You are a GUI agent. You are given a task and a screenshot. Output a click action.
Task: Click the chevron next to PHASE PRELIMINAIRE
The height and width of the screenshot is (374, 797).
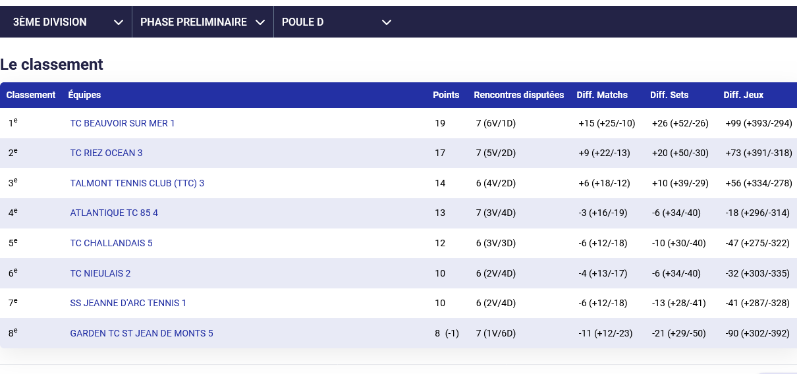[260, 22]
